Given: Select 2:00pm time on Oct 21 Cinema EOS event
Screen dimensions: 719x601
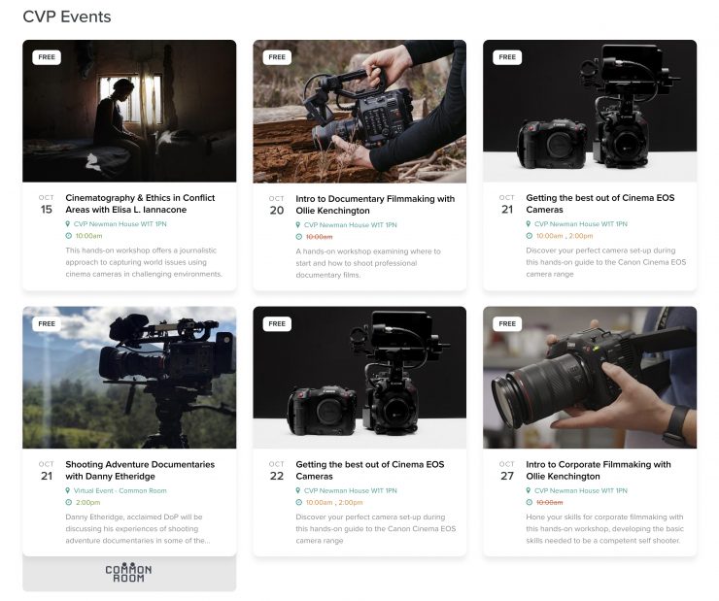Looking at the screenshot, I should [x=581, y=236].
